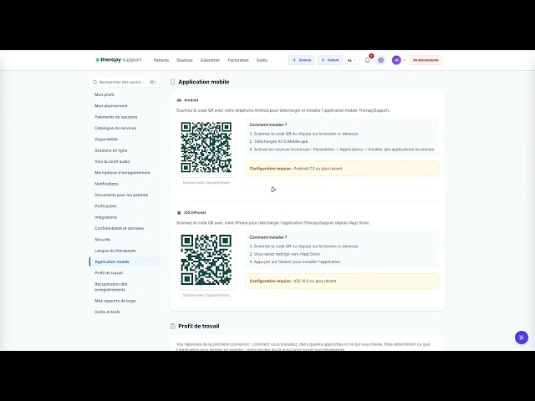Viewport: 535px width, 401px height.
Task: Open Mes rapports de bugs
Action: tap(115, 301)
